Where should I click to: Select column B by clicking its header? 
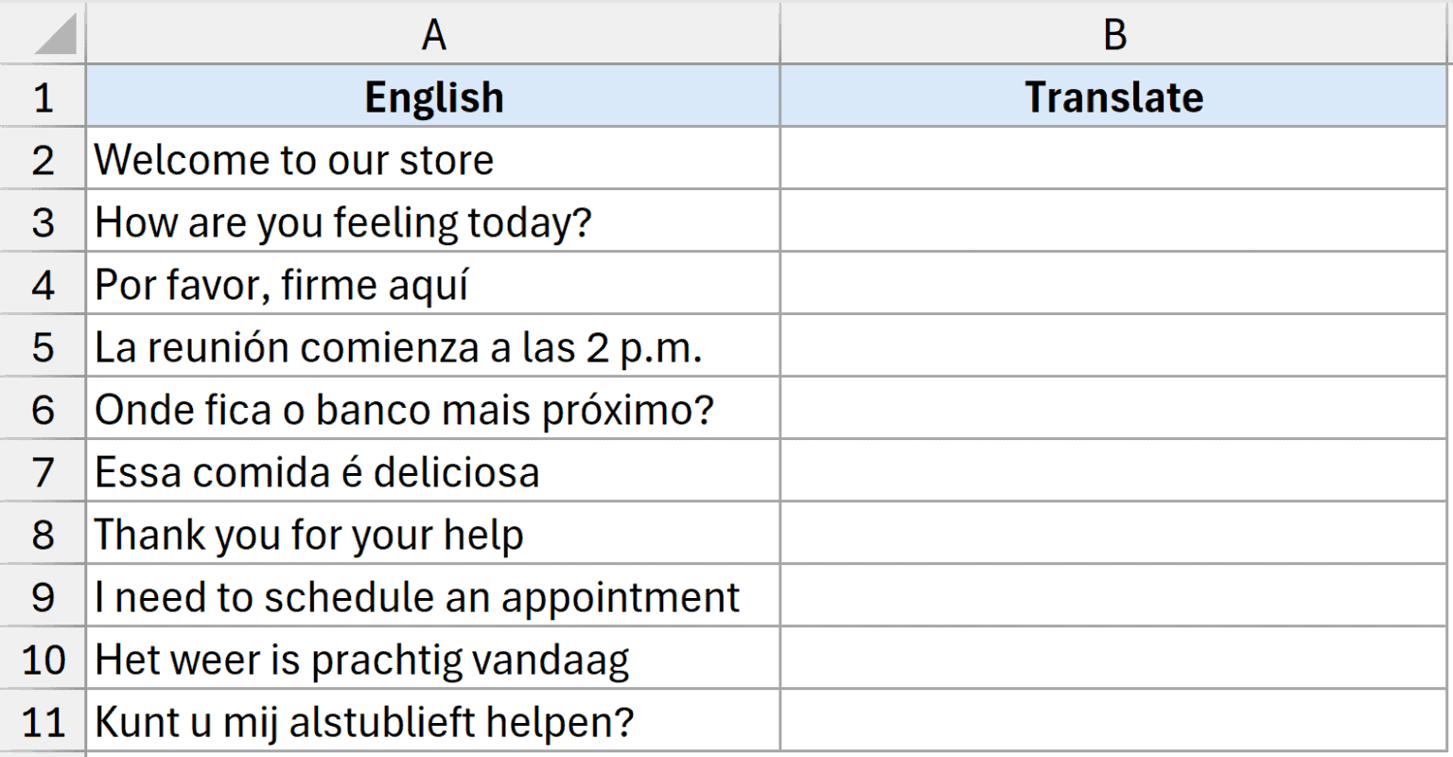1114,34
